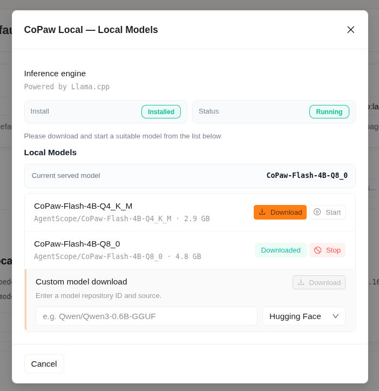Click the AgentScope/CoPaw-Flash-4B-Q4_K_M repository path
Image resolution: width=379 pixels, height=391 pixels.
(103, 218)
